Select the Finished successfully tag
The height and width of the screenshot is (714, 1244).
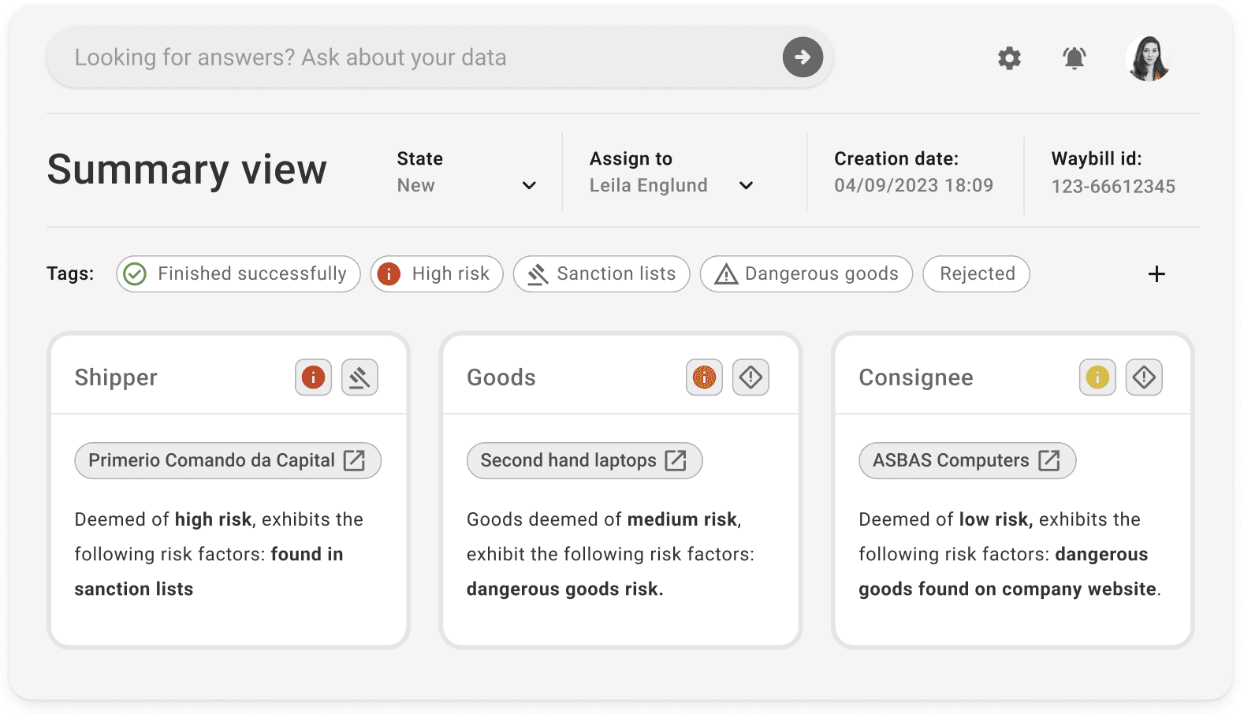click(238, 274)
